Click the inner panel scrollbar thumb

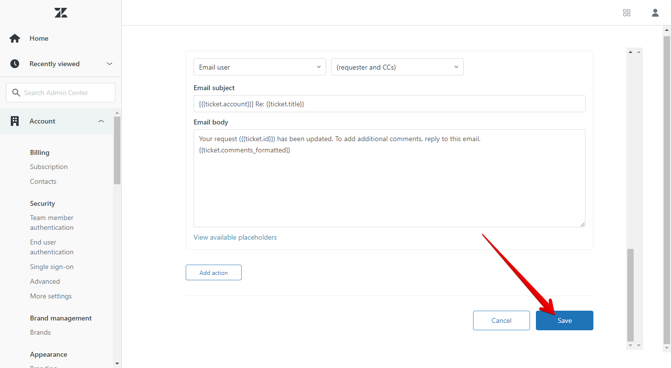[631, 295]
